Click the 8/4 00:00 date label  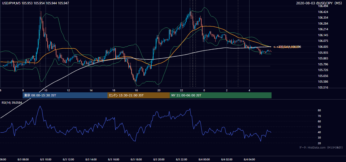204,160
